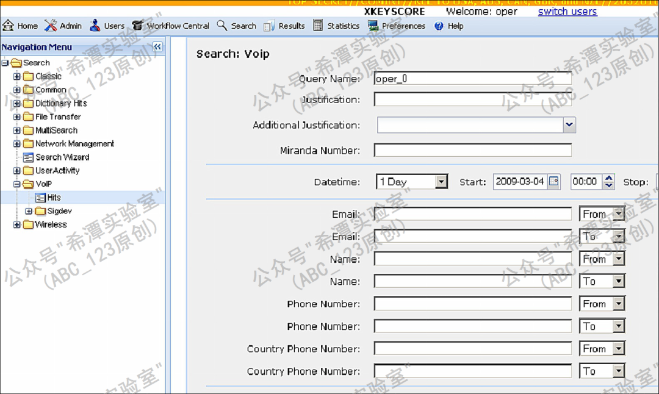Click the Wireless folder icon

(28, 224)
